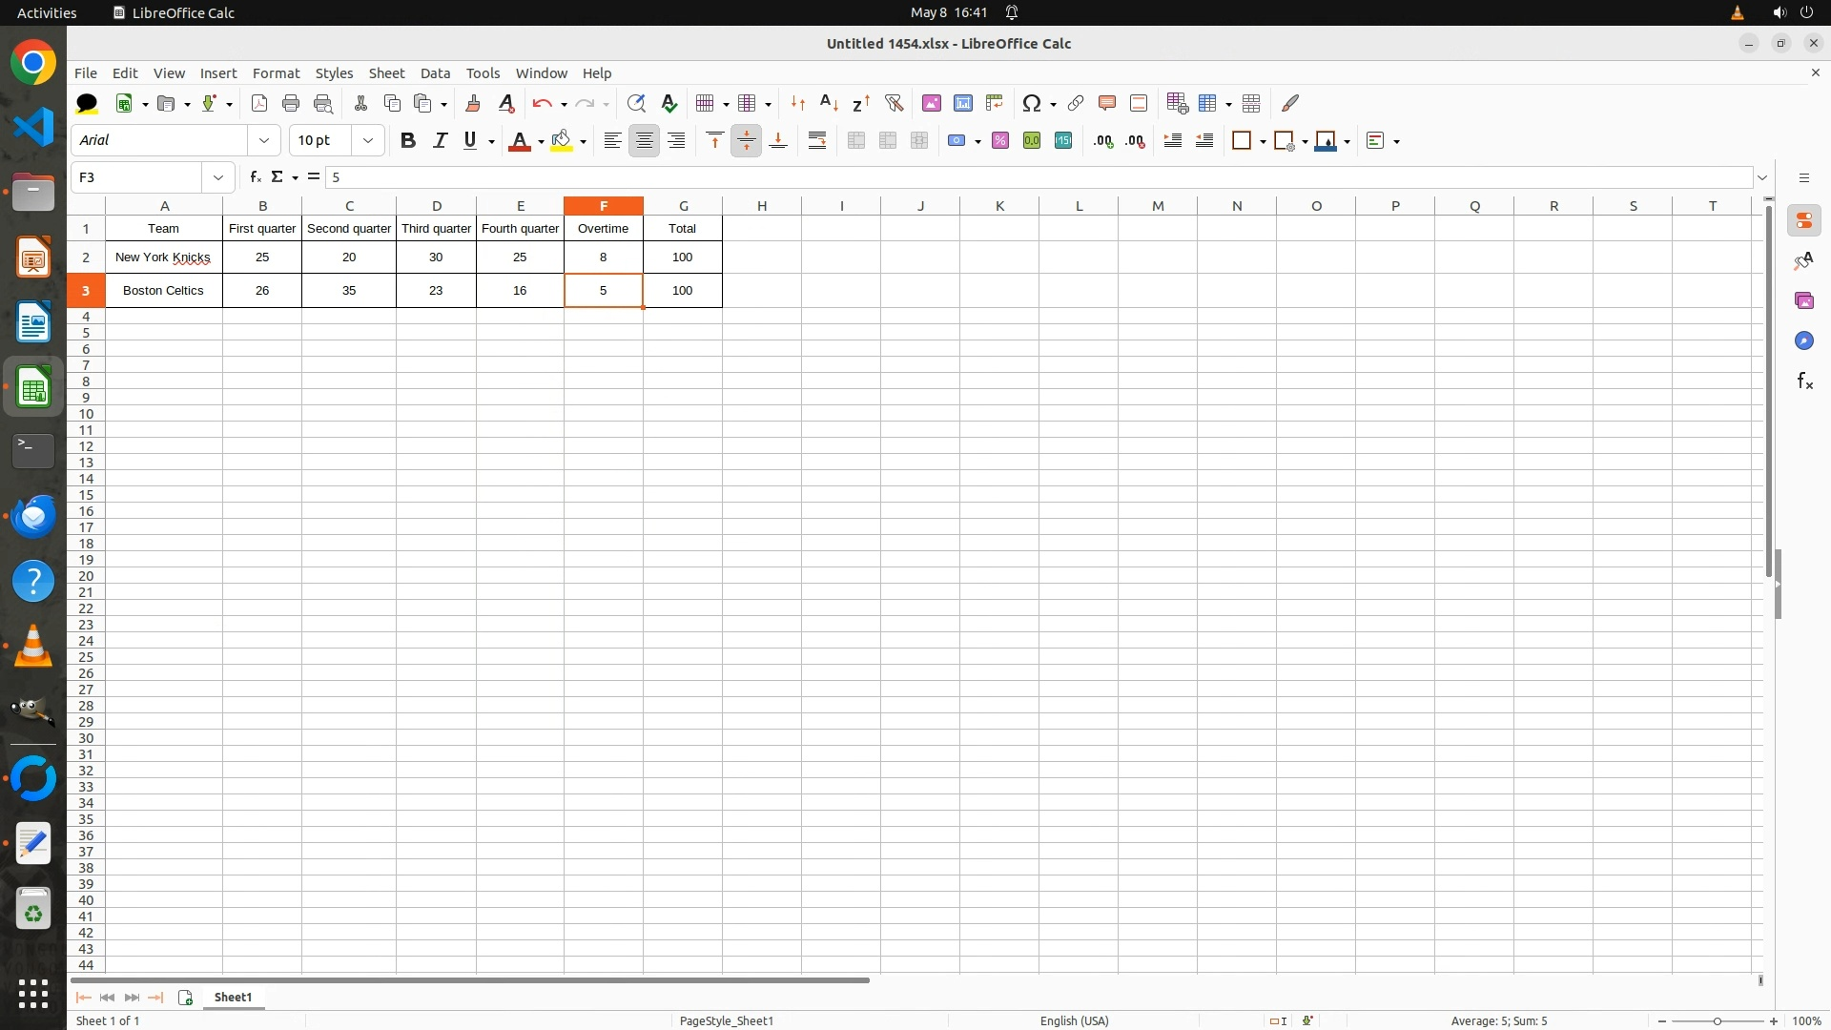Apply the yellow background highlight color
Image resolution: width=1831 pixels, height=1030 pixels.
click(x=562, y=141)
